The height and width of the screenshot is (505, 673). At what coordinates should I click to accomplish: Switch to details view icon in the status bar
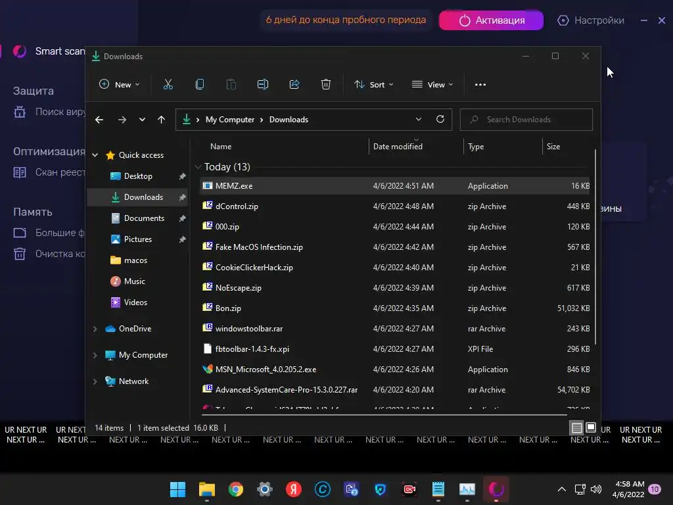coord(576,427)
